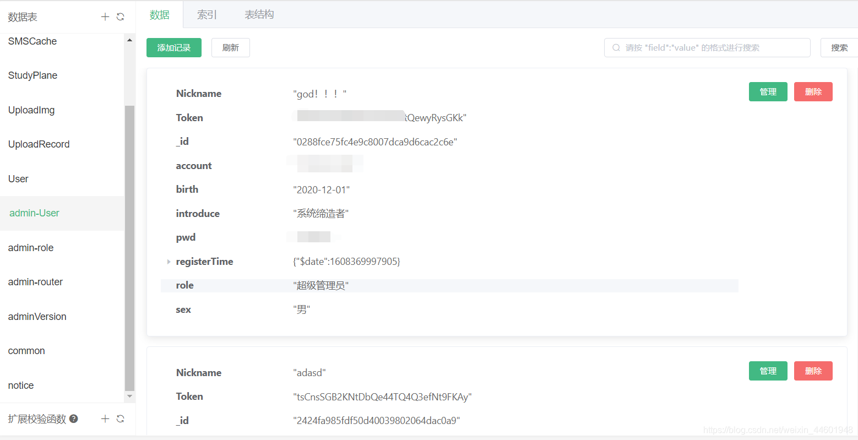Click the Nickname value "adasd"
Viewport: 858px width, 440px height.
309,373
